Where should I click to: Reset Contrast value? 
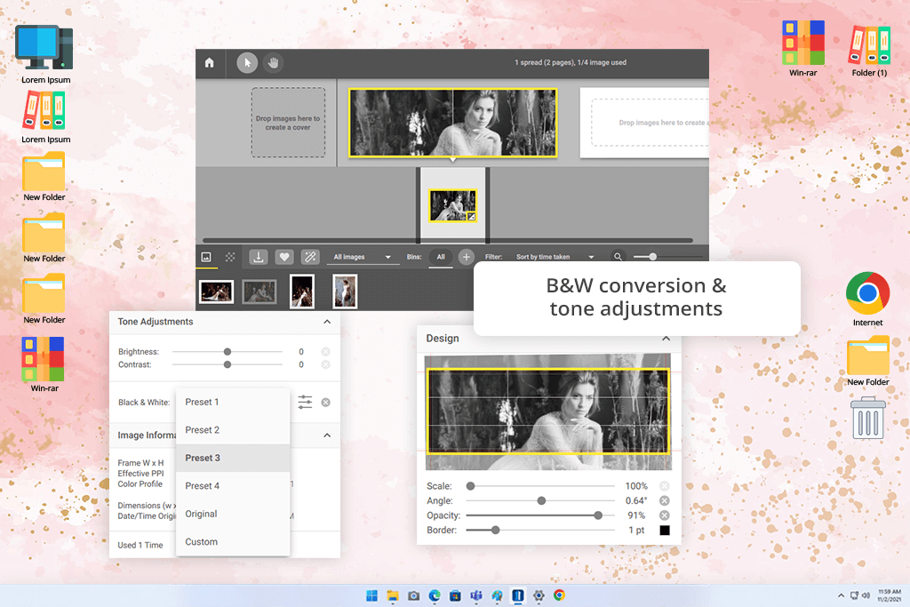[x=325, y=364]
